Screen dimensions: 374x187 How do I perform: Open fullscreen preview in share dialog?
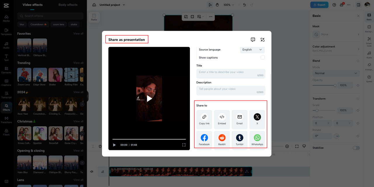[184, 145]
